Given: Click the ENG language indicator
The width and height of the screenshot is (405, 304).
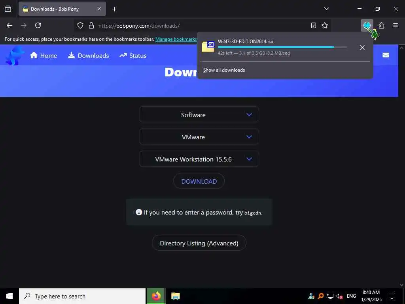Looking at the screenshot, I should point(351,296).
